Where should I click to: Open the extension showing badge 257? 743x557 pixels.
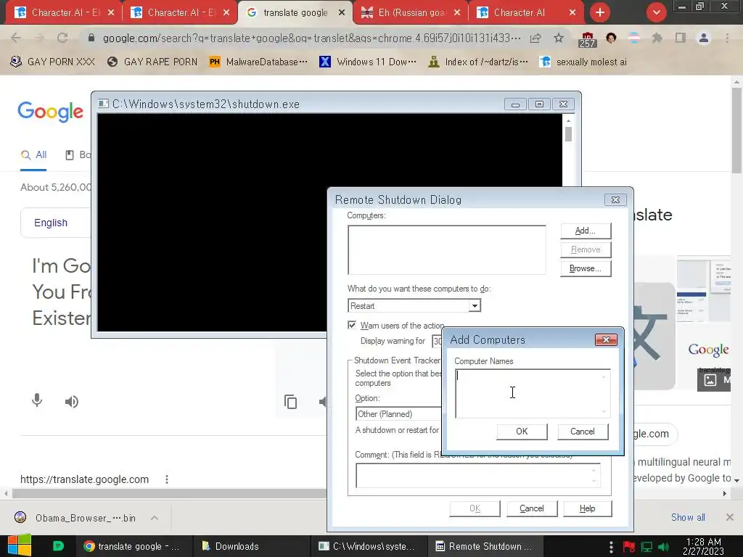tap(587, 40)
